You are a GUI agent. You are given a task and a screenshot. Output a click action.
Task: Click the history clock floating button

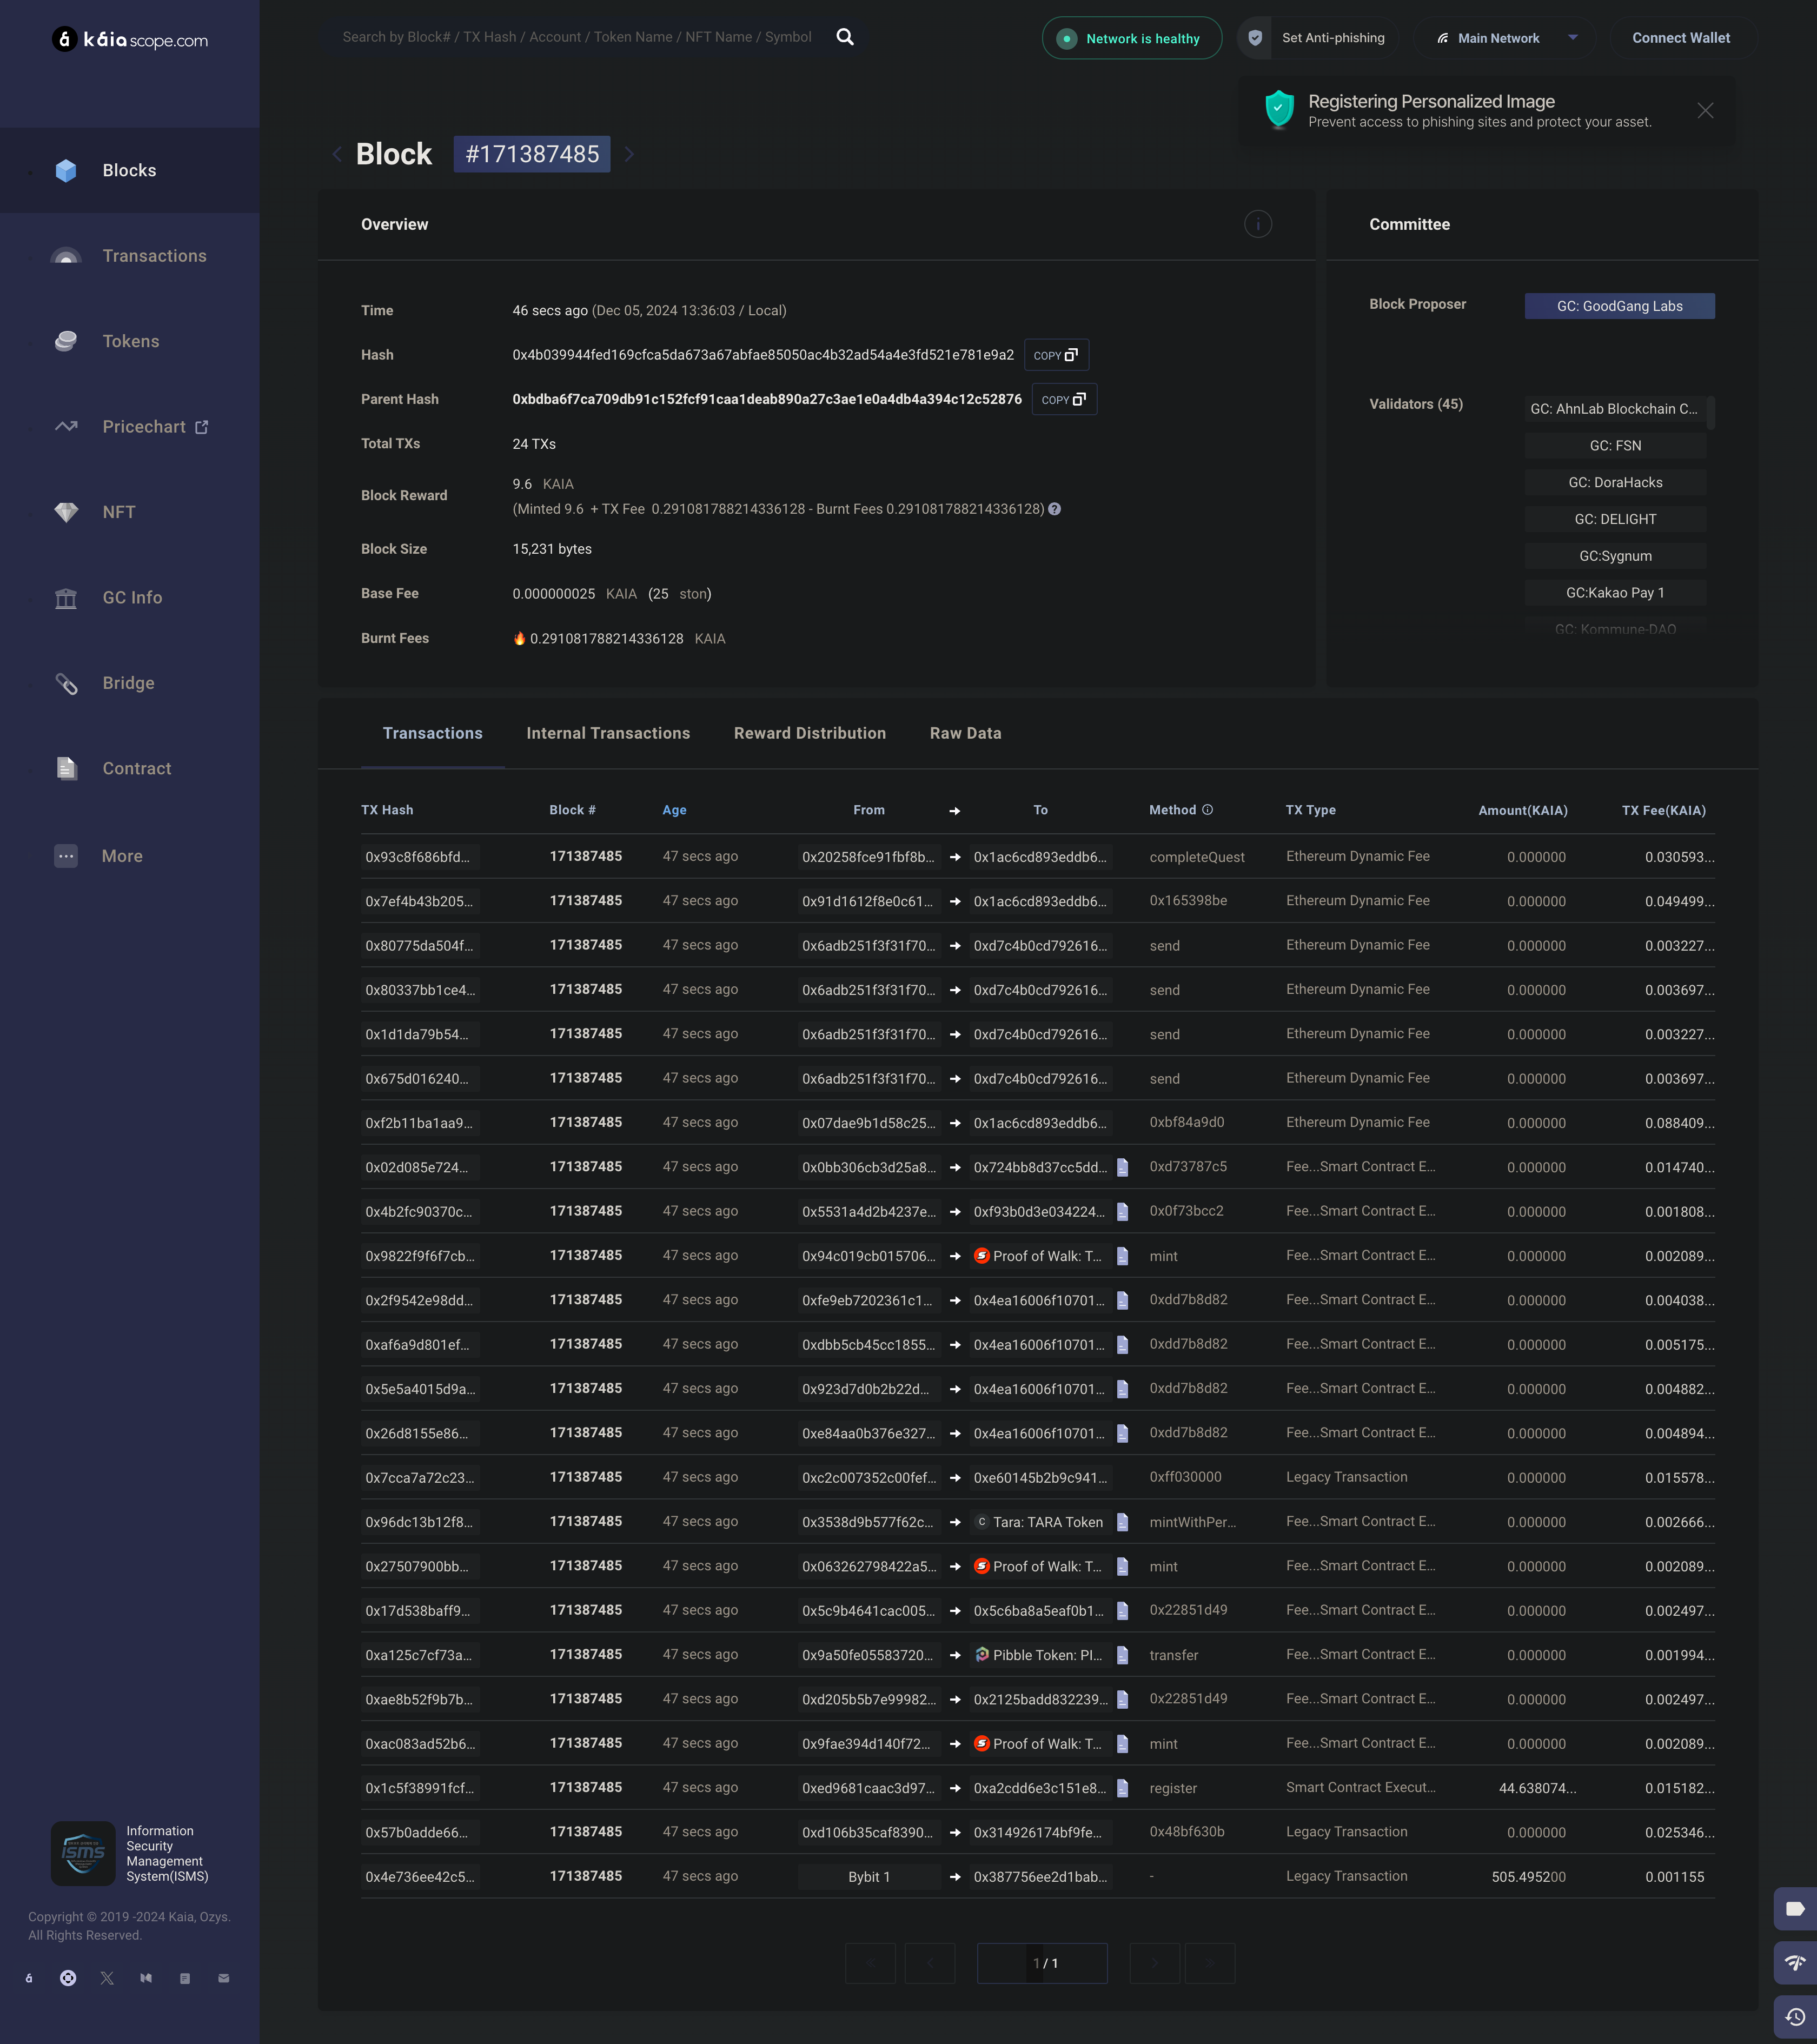click(x=1795, y=2016)
